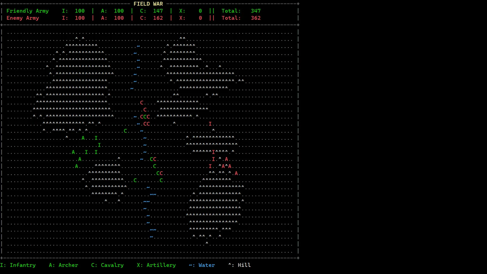
Task: Select the Artillery legend entry
Action: click(x=156, y=265)
